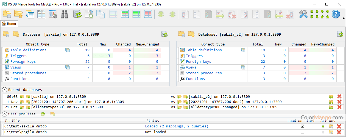Click data diff icon in right Views row
Screen dimensions: 346x137
pos(243,67)
